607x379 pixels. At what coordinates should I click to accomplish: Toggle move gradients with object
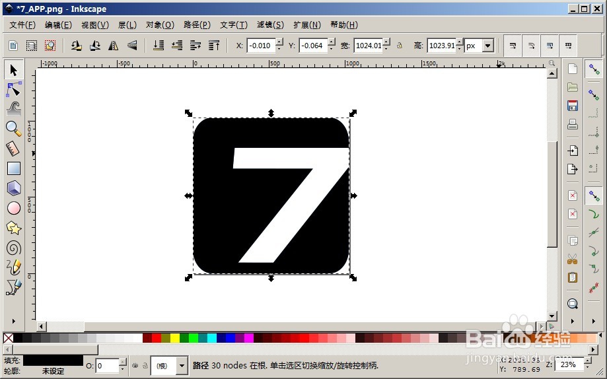pos(550,46)
